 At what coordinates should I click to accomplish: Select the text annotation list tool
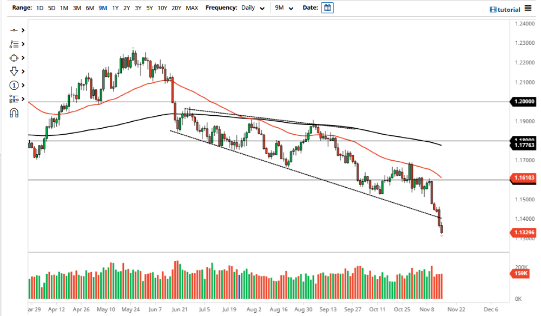14,44
